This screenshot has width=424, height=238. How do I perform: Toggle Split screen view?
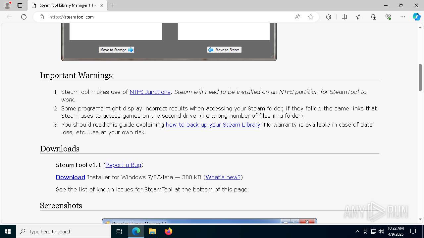click(344, 17)
